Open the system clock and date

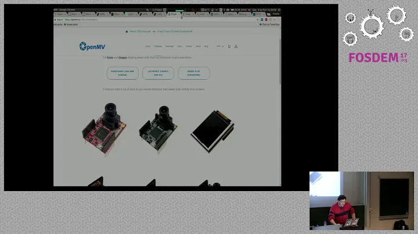(x=265, y=10)
